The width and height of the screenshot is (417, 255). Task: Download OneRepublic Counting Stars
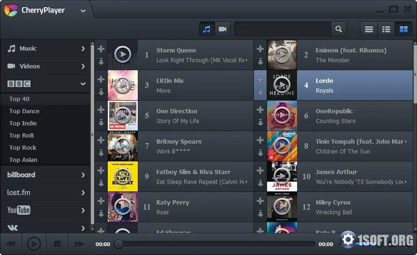click(261, 122)
